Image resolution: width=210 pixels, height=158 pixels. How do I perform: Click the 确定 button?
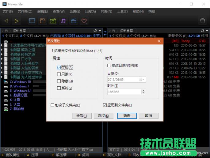[x=127, y=116]
